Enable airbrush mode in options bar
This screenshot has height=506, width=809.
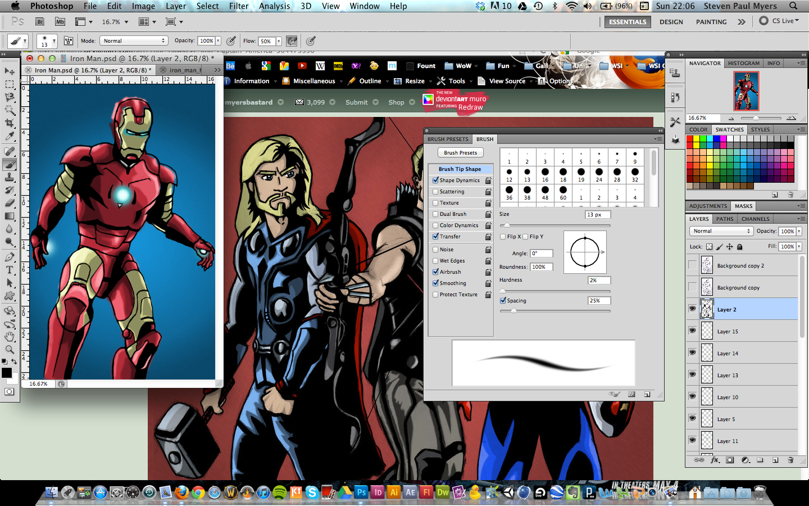tap(292, 40)
